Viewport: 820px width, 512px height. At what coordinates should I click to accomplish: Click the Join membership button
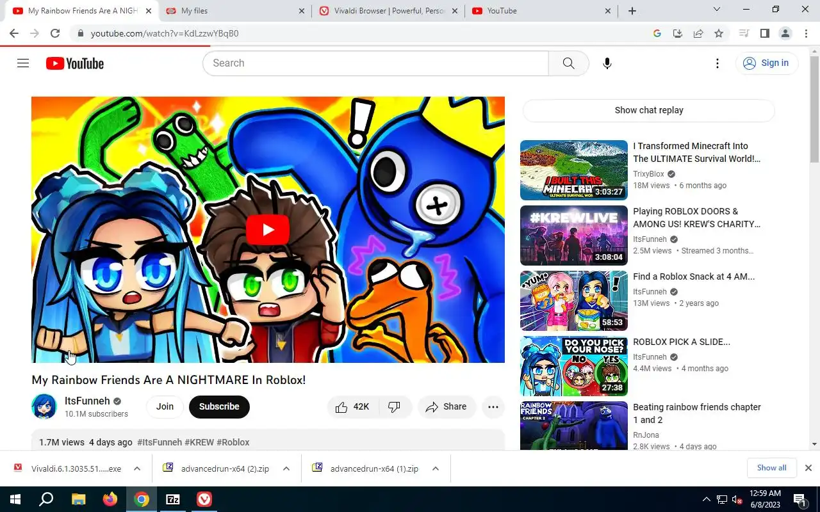tap(165, 407)
